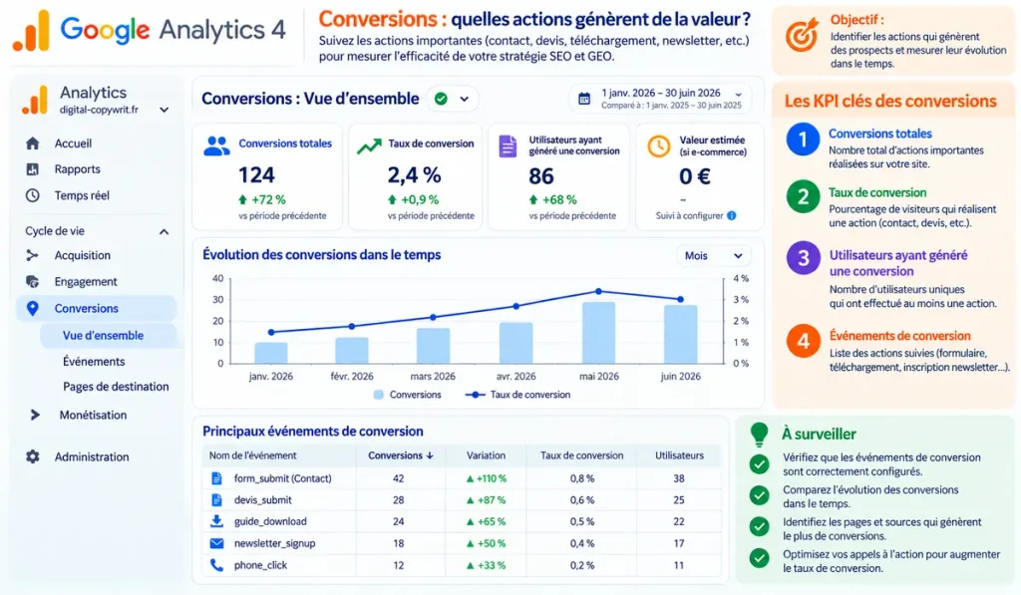This screenshot has width=1021, height=595.
Task: Click the clock icon on Valeur estimée card
Action: click(658, 147)
